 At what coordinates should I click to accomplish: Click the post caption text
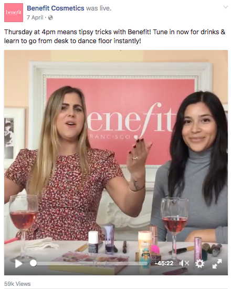[114, 36]
